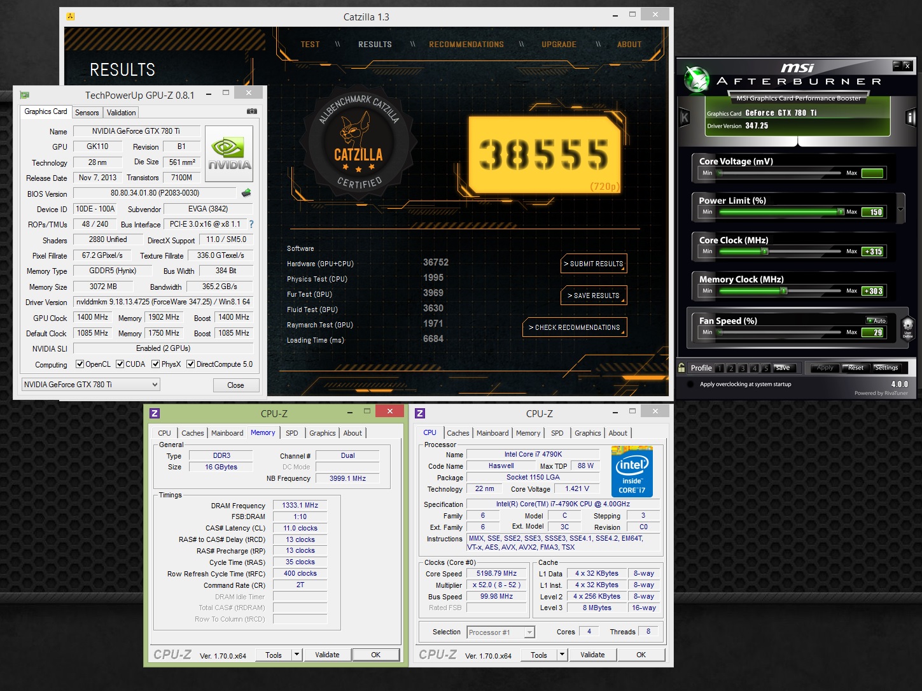Click Validate in the CPU-Z Memory window
Image resolution: width=922 pixels, height=691 pixels.
(327, 655)
